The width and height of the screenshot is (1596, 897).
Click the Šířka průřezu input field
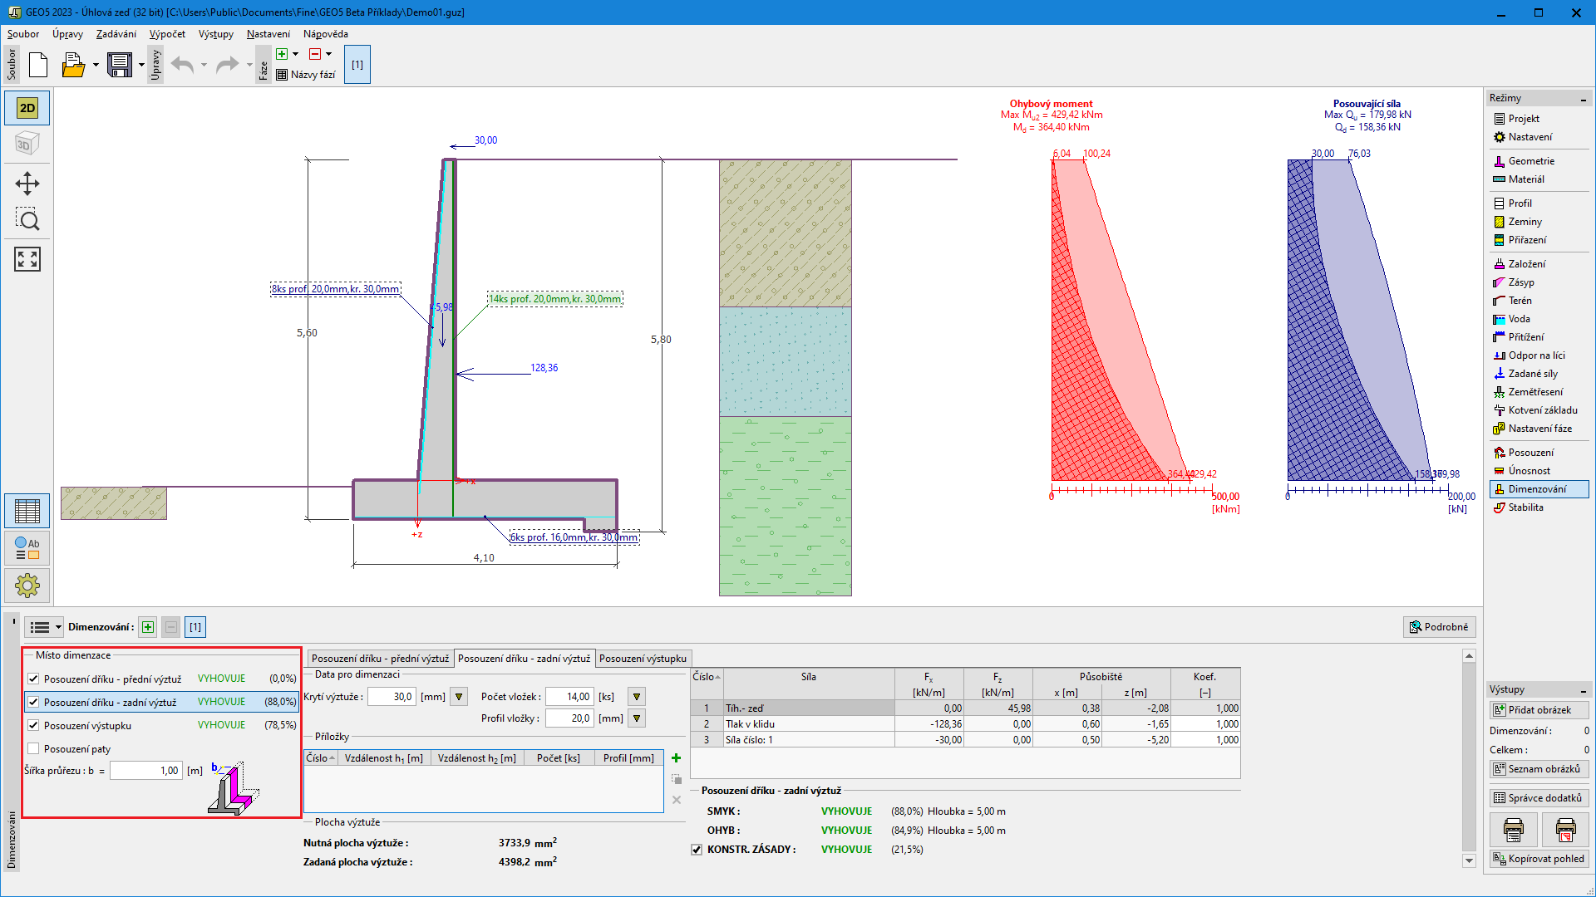point(145,771)
